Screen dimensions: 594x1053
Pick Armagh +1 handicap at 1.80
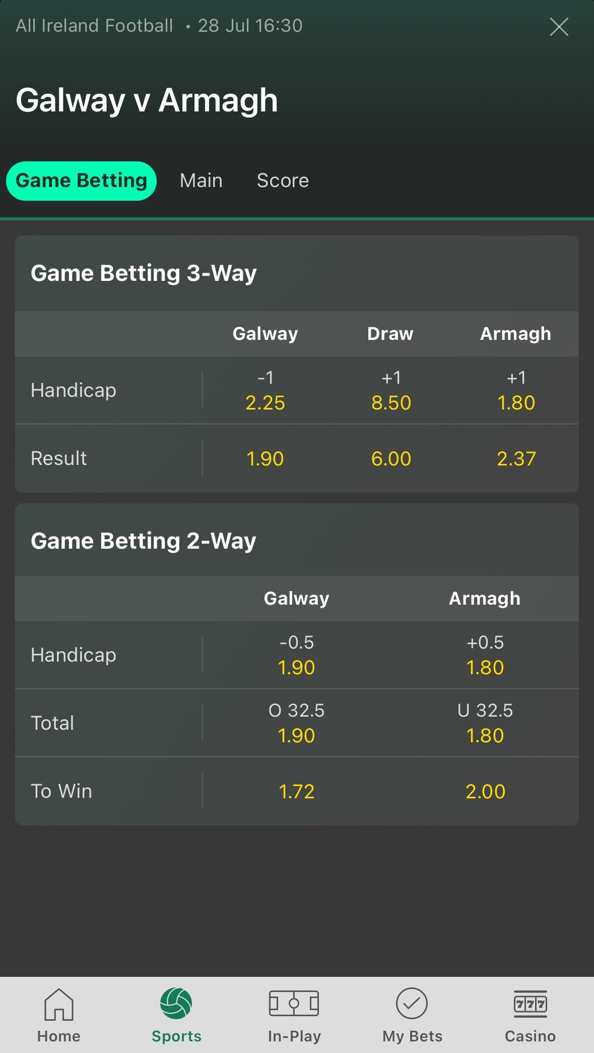tap(515, 391)
